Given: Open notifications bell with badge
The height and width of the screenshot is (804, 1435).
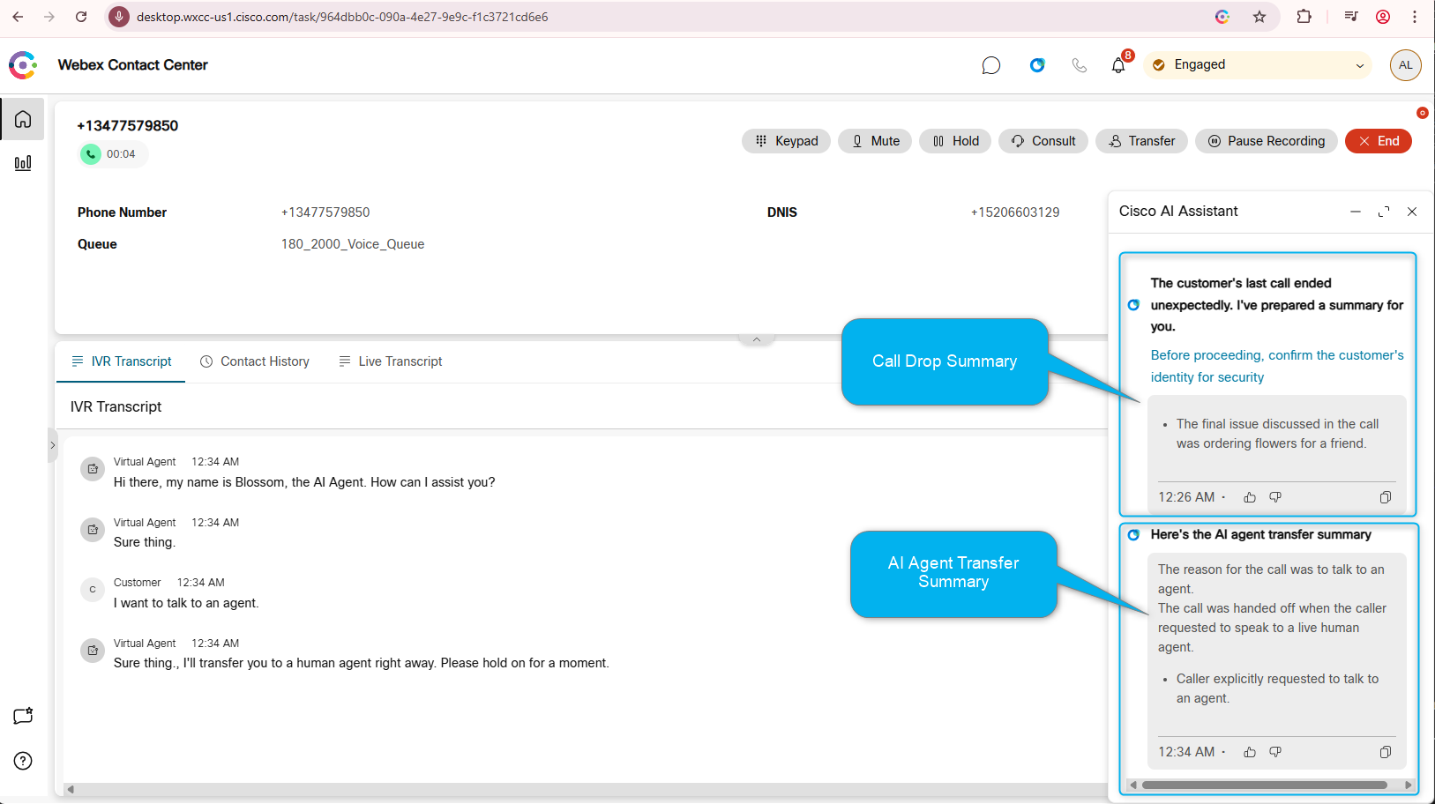Looking at the screenshot, I should (x=1118, y=65).
